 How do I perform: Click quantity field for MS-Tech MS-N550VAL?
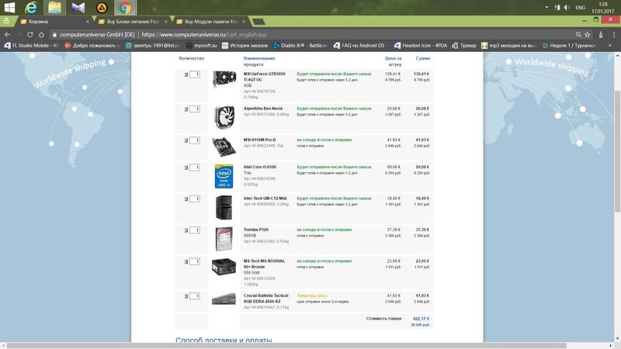[x=194, y=261]
